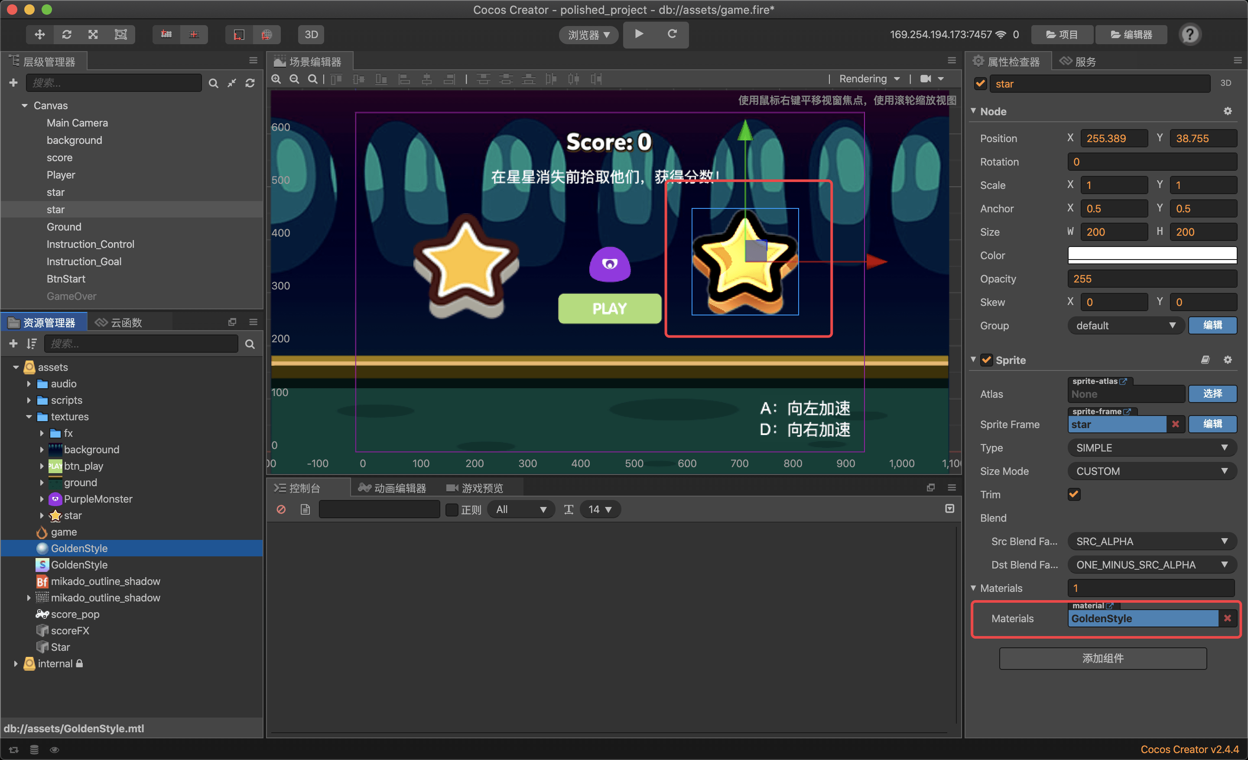This screenshot has width=1248, height=760.
Task: Clear the console log icon
Action: pos(281,510)
